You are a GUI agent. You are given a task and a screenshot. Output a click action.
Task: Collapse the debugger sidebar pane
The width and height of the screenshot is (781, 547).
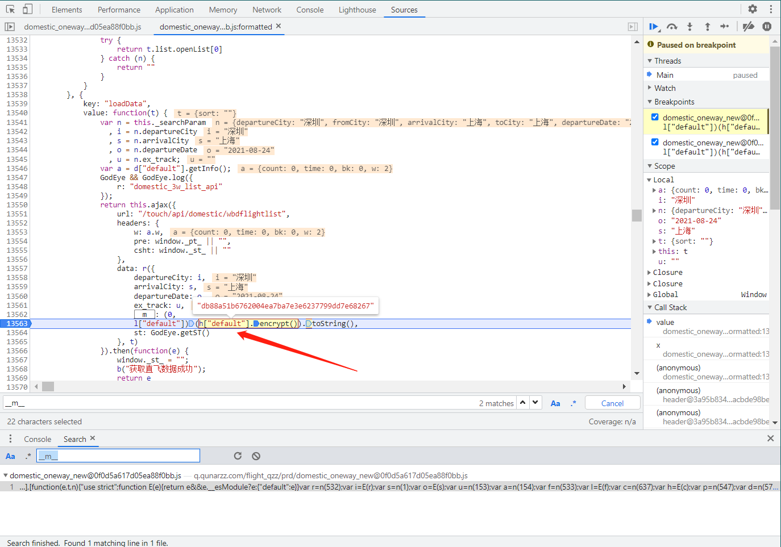(x=633, y=27)
